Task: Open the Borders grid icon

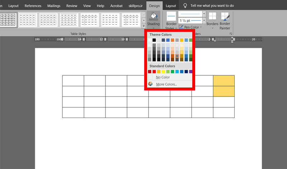Action: click(212, 16)
